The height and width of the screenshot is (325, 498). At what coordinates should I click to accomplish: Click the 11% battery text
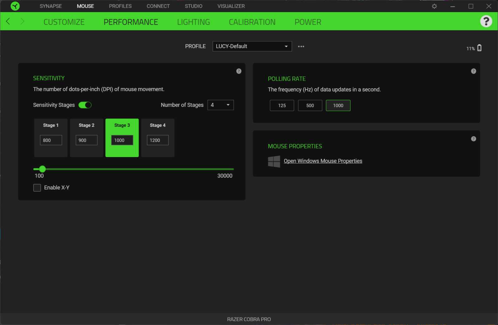click(470, 49)
